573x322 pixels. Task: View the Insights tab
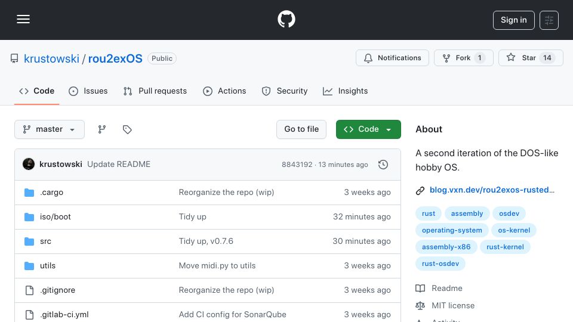point(346,91)
